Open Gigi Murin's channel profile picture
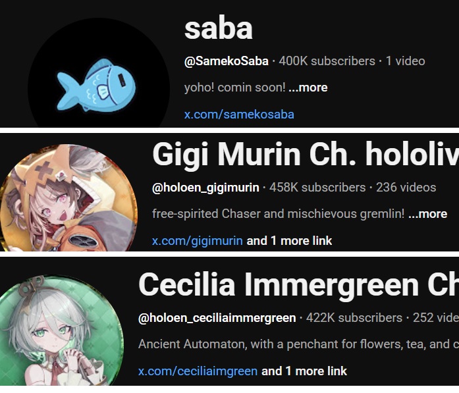459x393 pixels. (68, 197)
